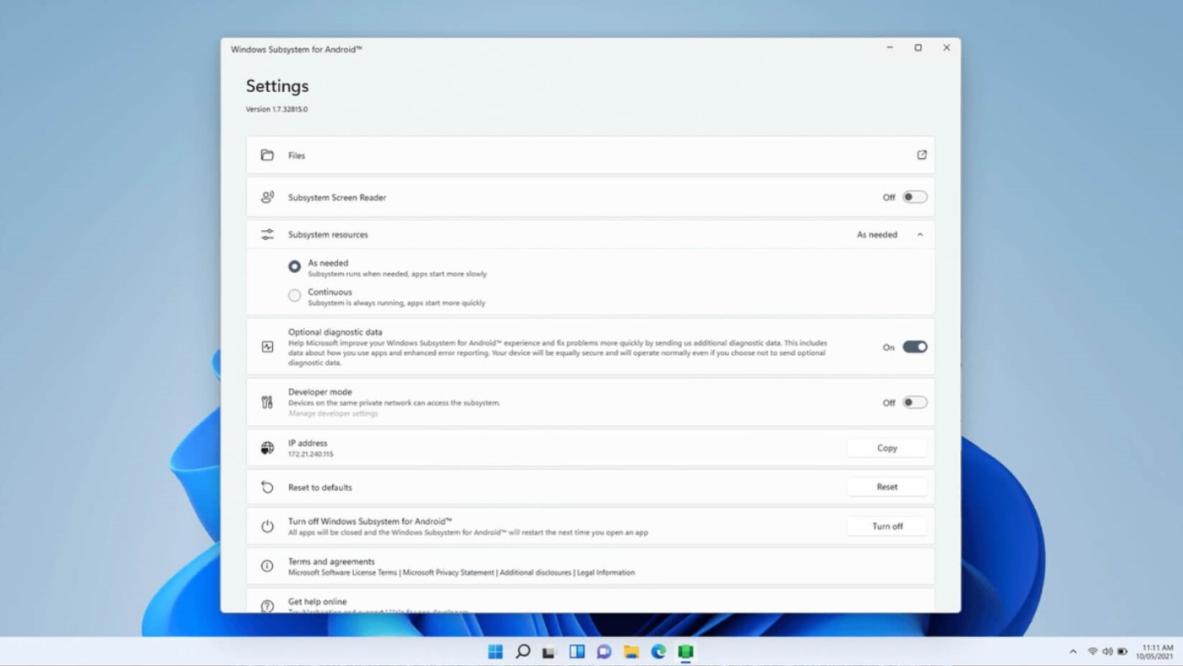Open the Files folder icon
The height and width of the screenshot is (666, 1183).
[x=267, y=155]
